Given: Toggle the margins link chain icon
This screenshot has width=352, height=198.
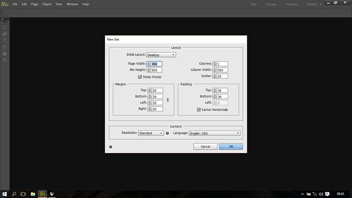Looking at the screenshot, I should (x=167, y=100).
